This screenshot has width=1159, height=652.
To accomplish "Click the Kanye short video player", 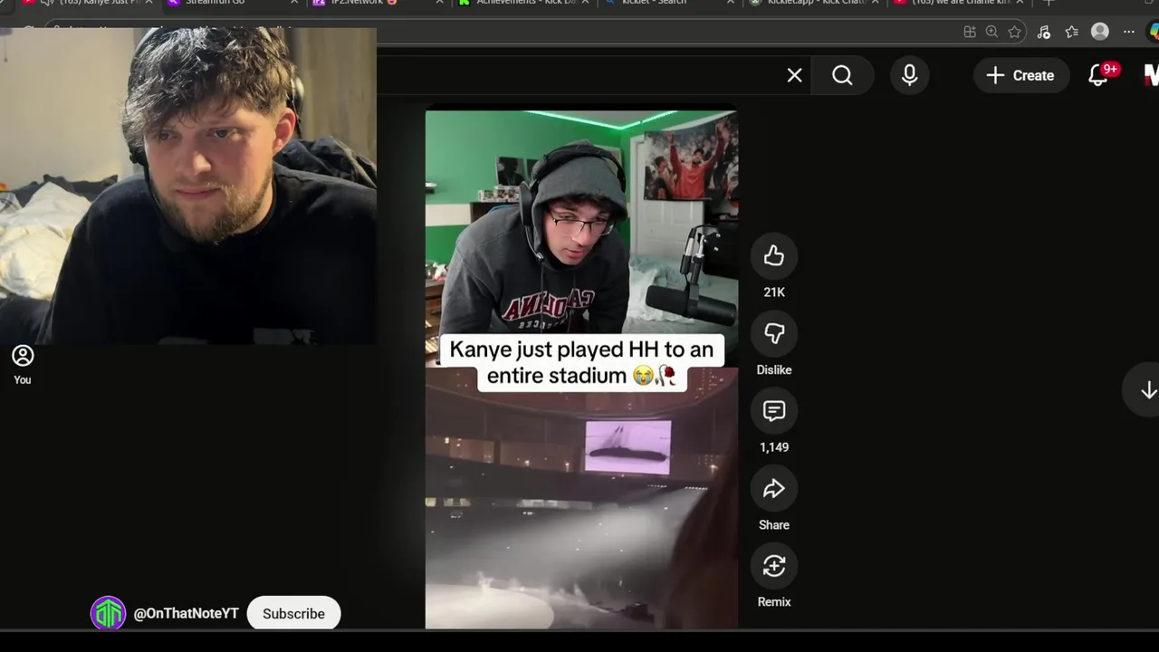I will tap(581, 369).
